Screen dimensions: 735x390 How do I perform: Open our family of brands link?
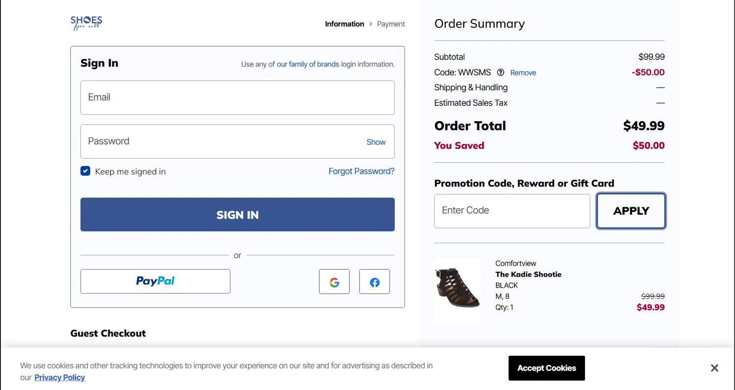pyautogui.click(x=308, y=64)
